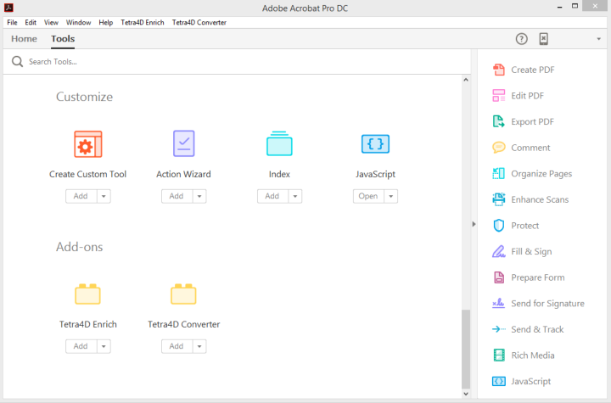Click the Action Wizard icon
The height and width of the screenshot is (403, 611).
pyautogui.click(x=183, y=143)
